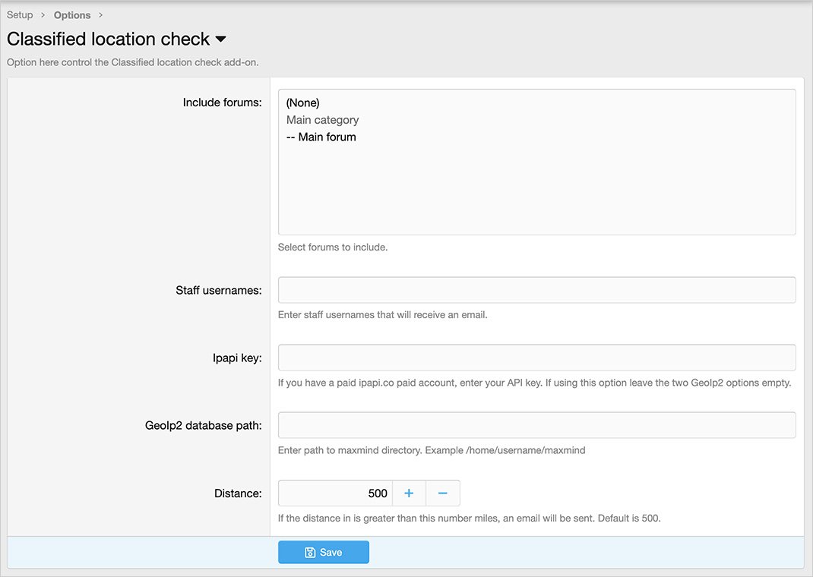Click the Staff usernames label
Viewport: 813px width, 577px height.
218,291
